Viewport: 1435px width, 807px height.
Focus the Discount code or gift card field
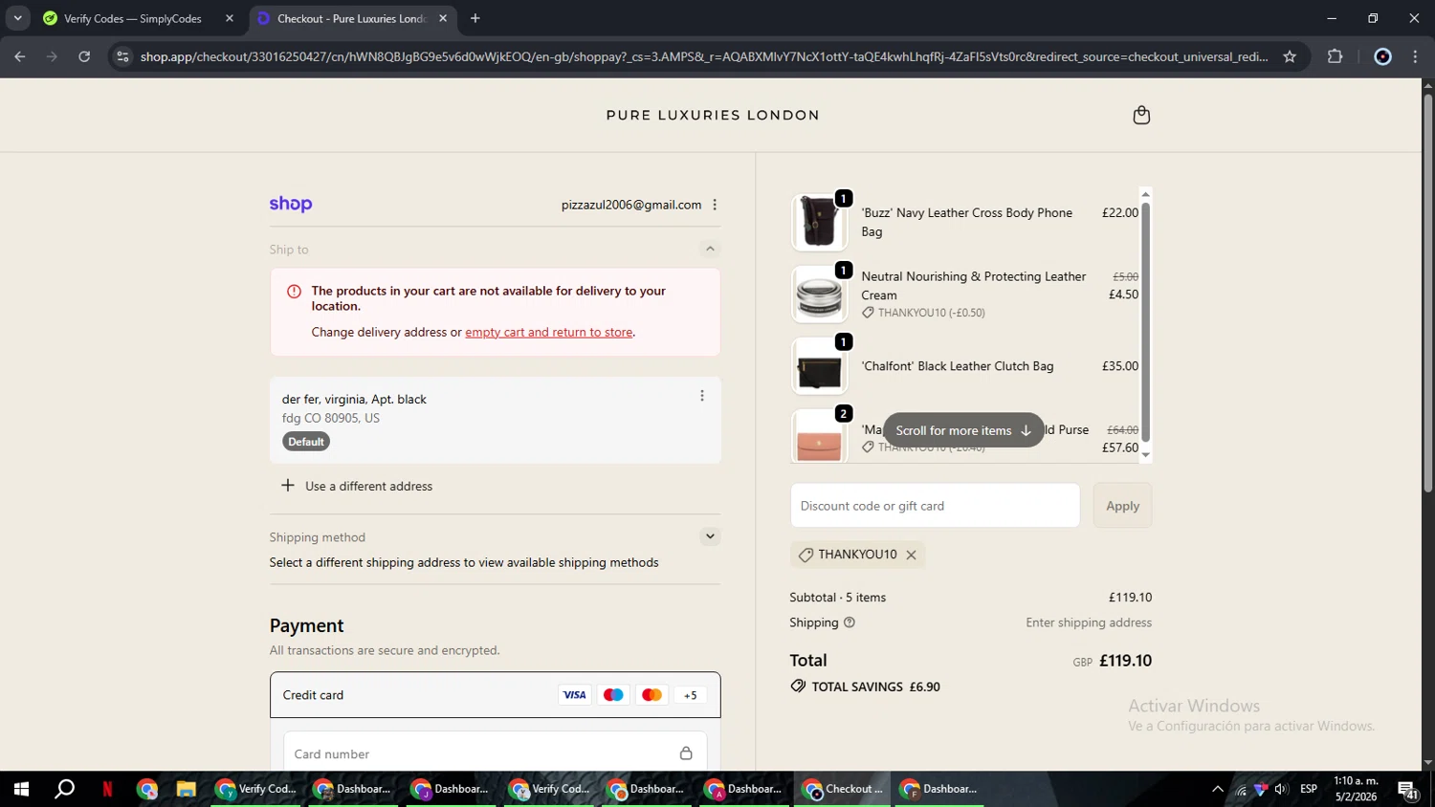coord(935,506)
